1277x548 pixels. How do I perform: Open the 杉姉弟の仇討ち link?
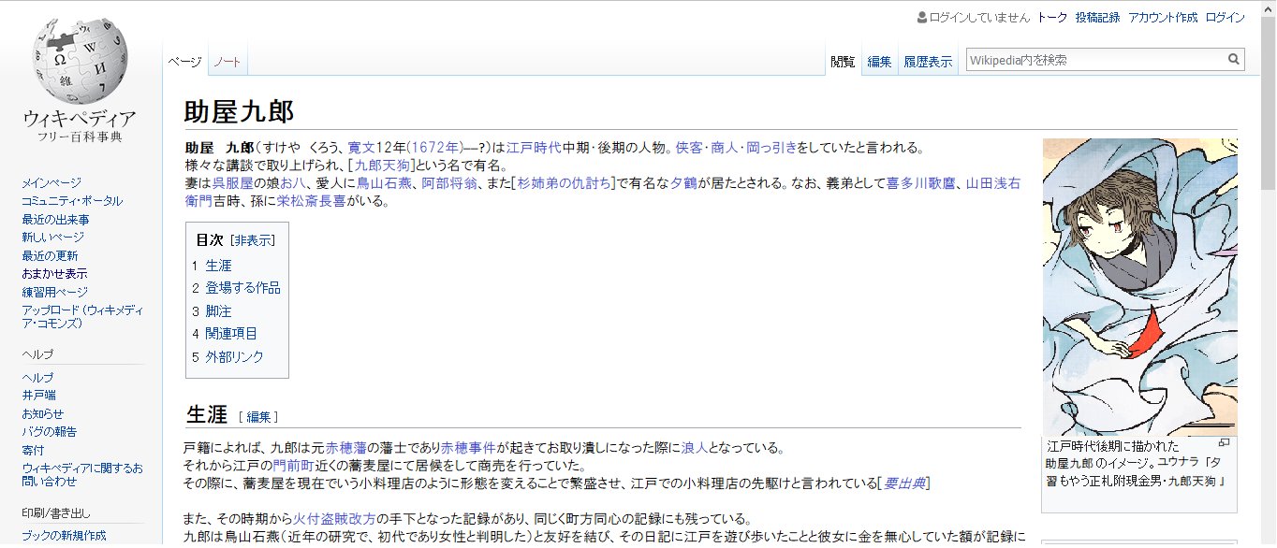click(564, 183)
